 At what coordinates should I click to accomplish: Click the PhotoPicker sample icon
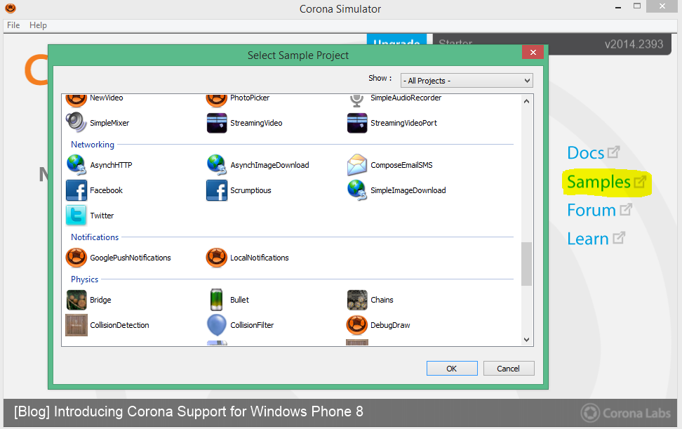click(217, 100)
